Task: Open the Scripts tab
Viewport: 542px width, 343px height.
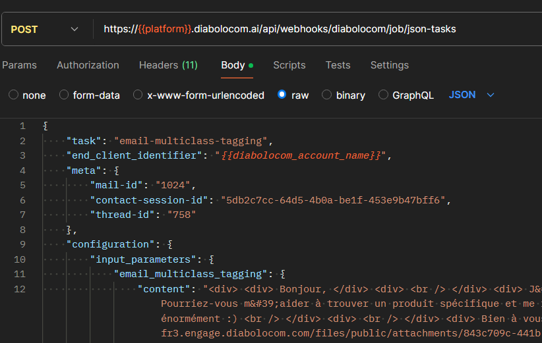Action: pos(289,65)
